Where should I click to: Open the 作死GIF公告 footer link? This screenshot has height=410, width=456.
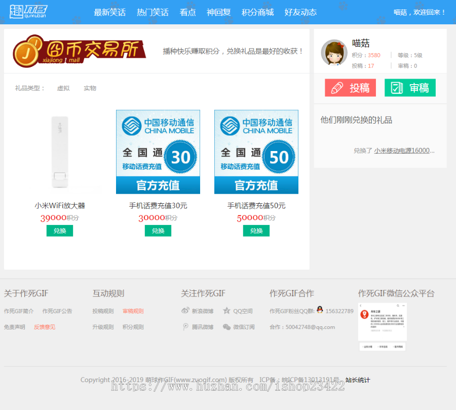pos(57,311)
